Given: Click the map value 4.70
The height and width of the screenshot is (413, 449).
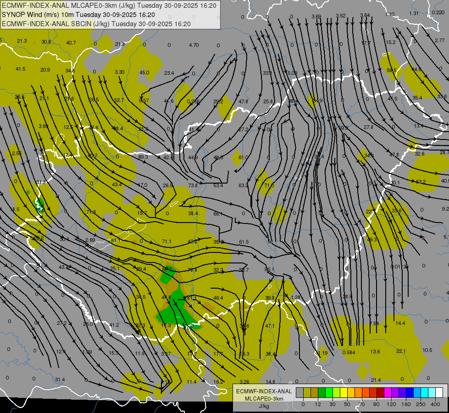Looking at the screenshot, I should (x=194, y=45).
